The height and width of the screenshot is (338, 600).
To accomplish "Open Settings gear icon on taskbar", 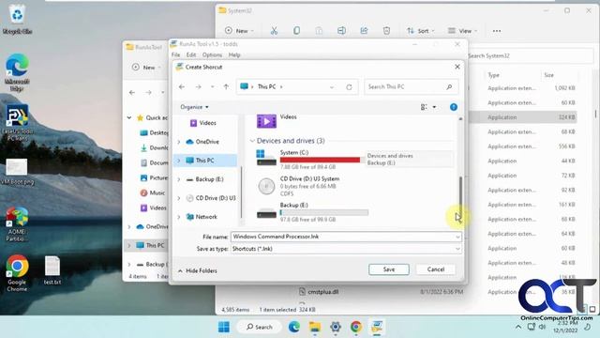I will [336, 327].
